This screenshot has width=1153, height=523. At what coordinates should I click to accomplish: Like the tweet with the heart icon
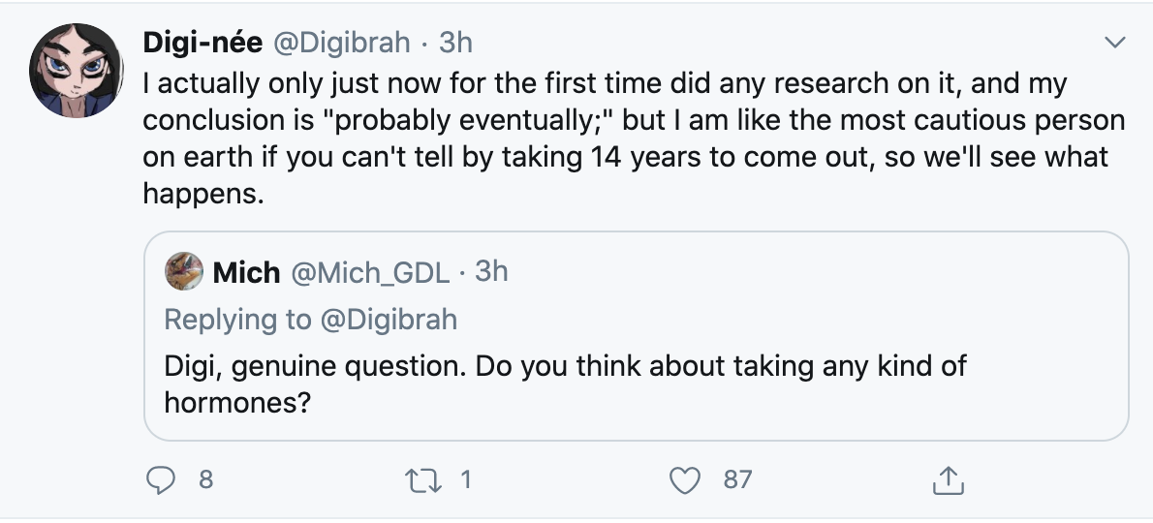coord(685,480)
